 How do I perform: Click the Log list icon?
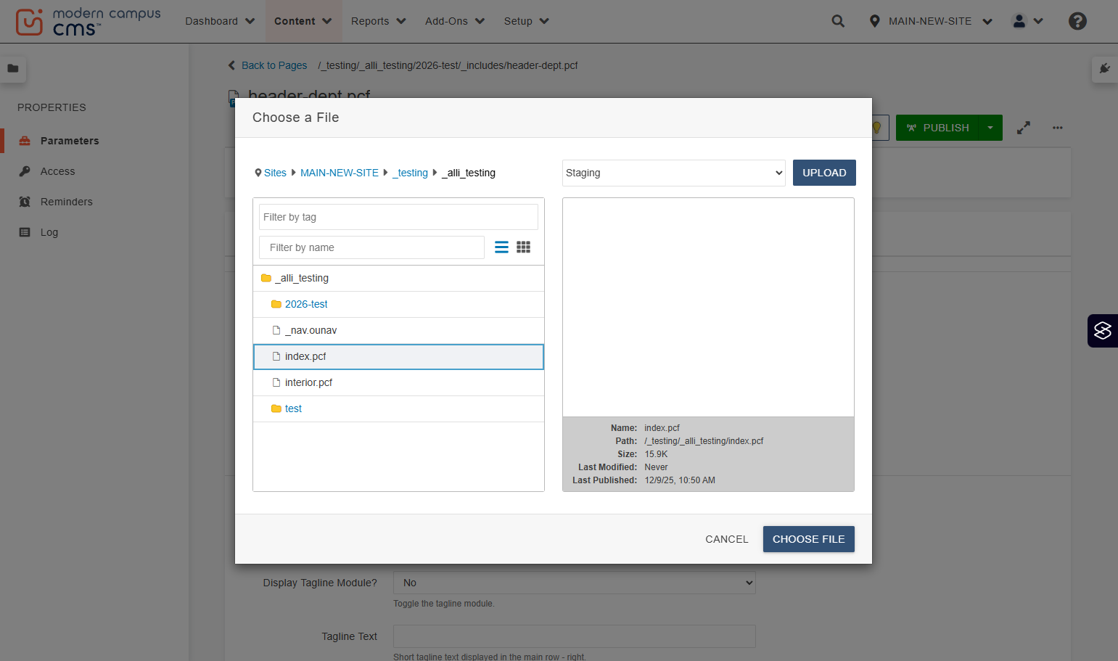click(25, 232)
